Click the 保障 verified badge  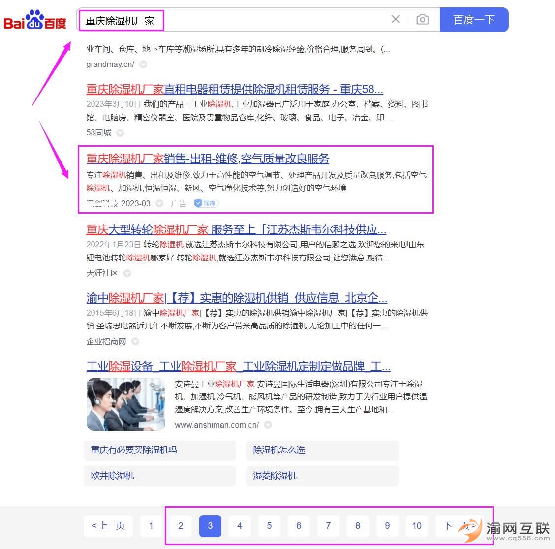(206, 203)
